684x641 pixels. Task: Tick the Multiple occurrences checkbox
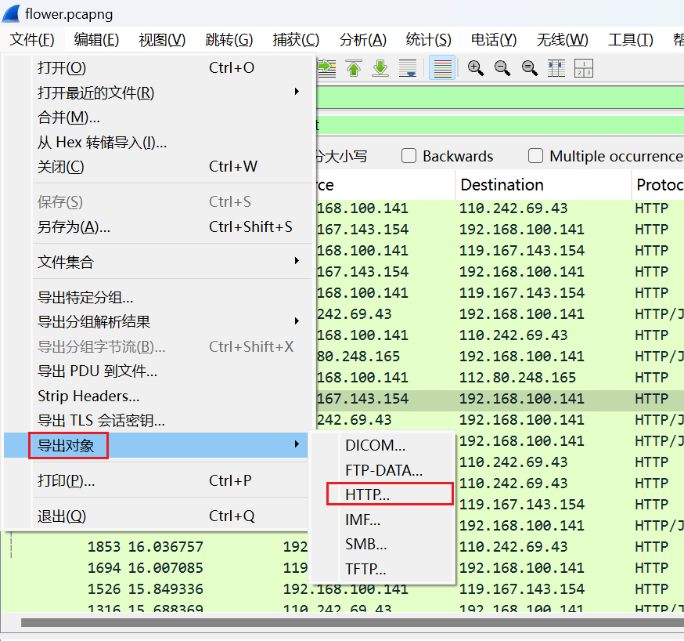click(535, 156)
